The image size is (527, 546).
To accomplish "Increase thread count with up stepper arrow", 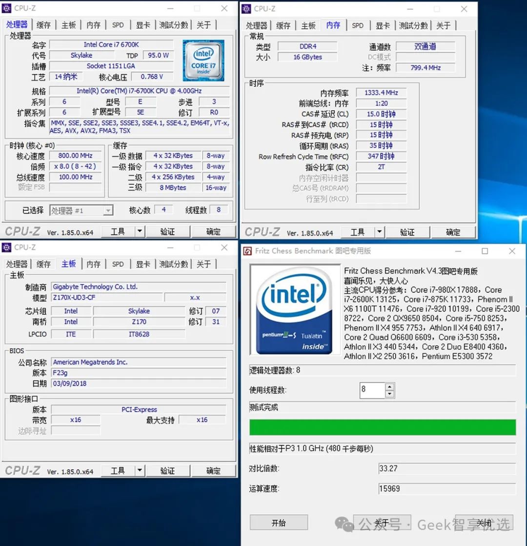I will pyautogui.click(x=390, y=386).
